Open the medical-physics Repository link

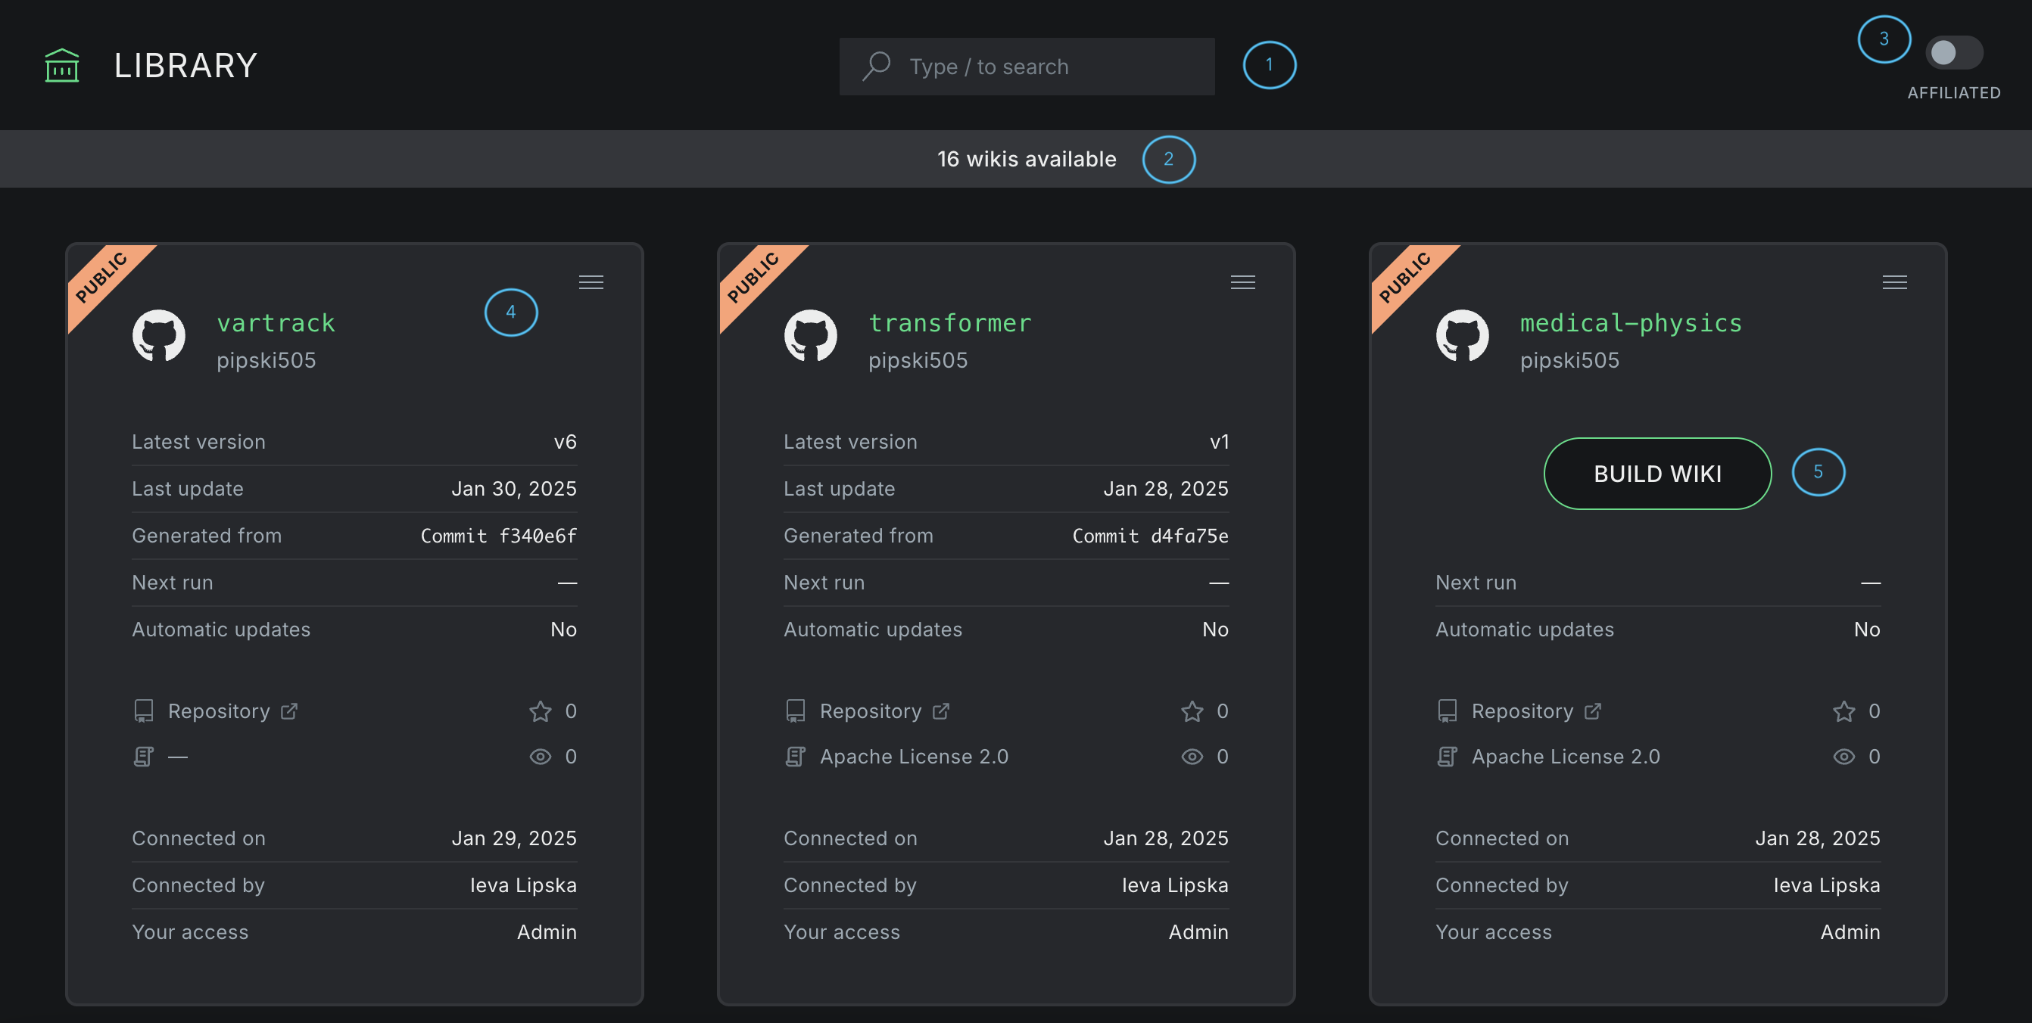click(x=1522, y=711)
